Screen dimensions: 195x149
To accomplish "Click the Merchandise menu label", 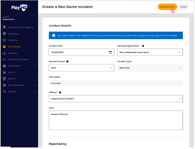I will (x=15, y=66).
